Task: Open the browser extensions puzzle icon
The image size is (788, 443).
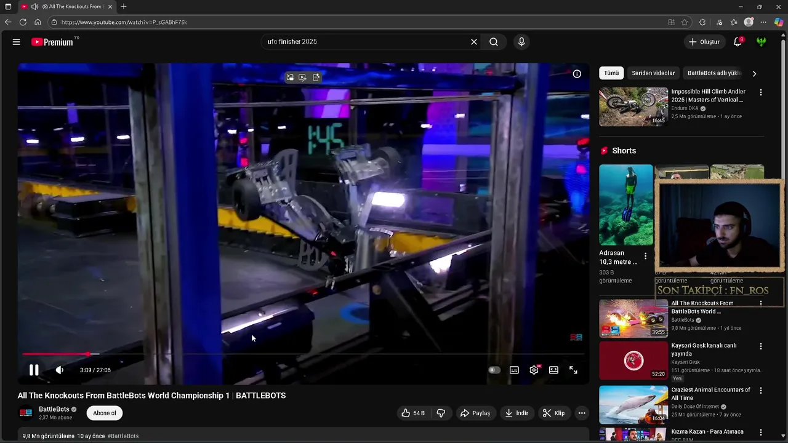Action: [702, 22]
